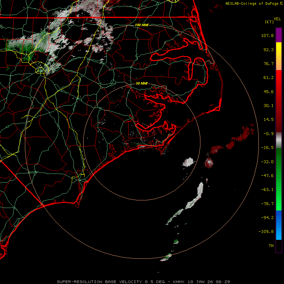Pick the black TH segment of color bar
The height and width of the screenshot is (284, 284).
[x=279, y=246]
